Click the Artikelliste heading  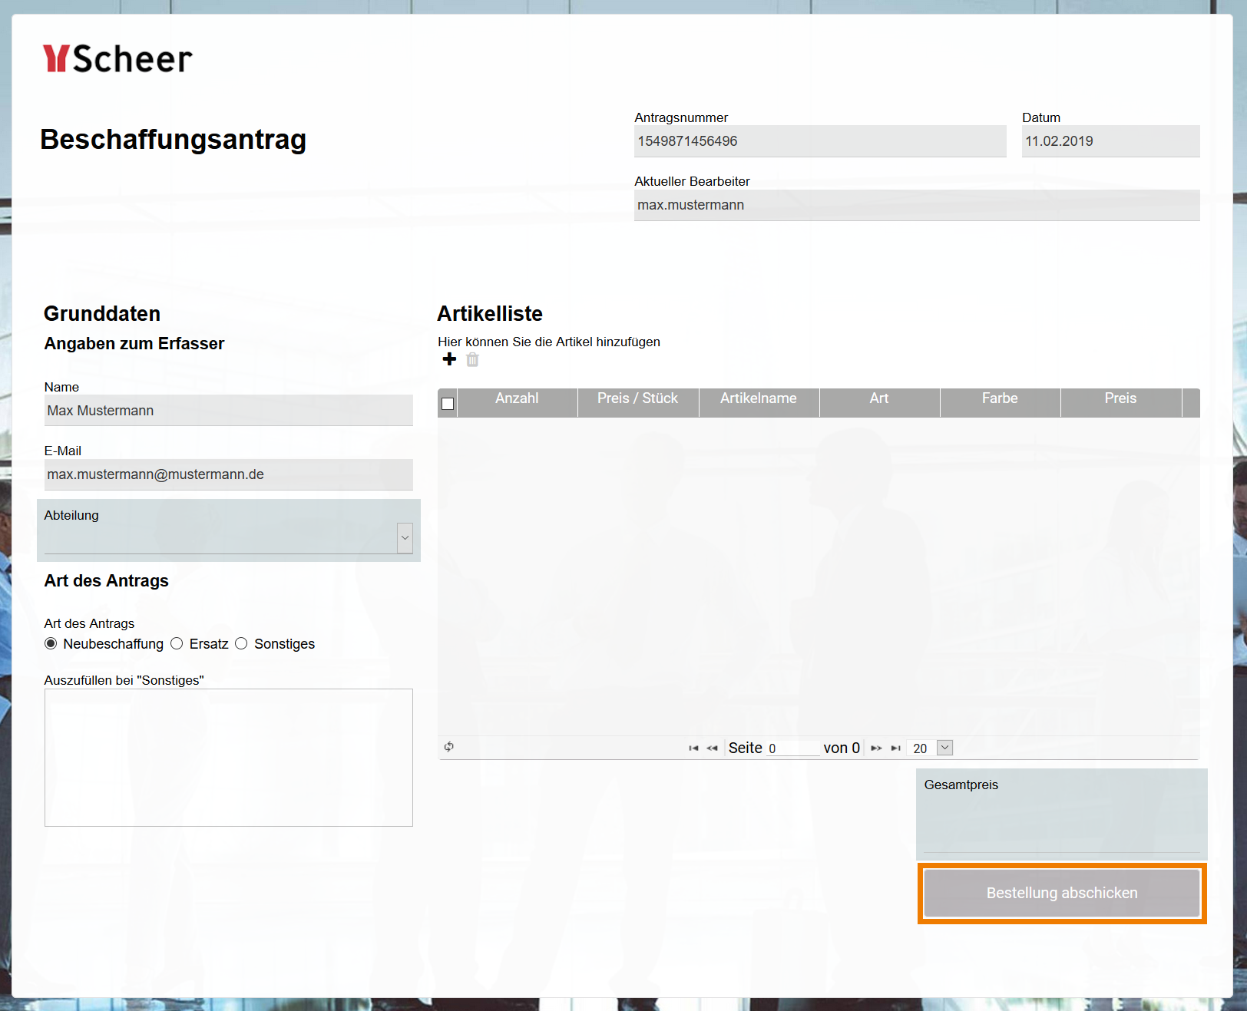click(x=490, y=313)
